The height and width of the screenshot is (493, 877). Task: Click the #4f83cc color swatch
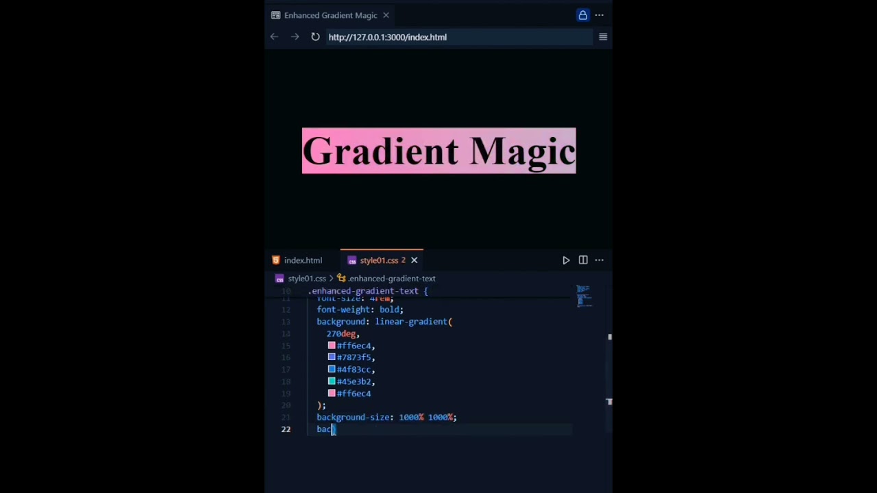(x=332, y=370)
